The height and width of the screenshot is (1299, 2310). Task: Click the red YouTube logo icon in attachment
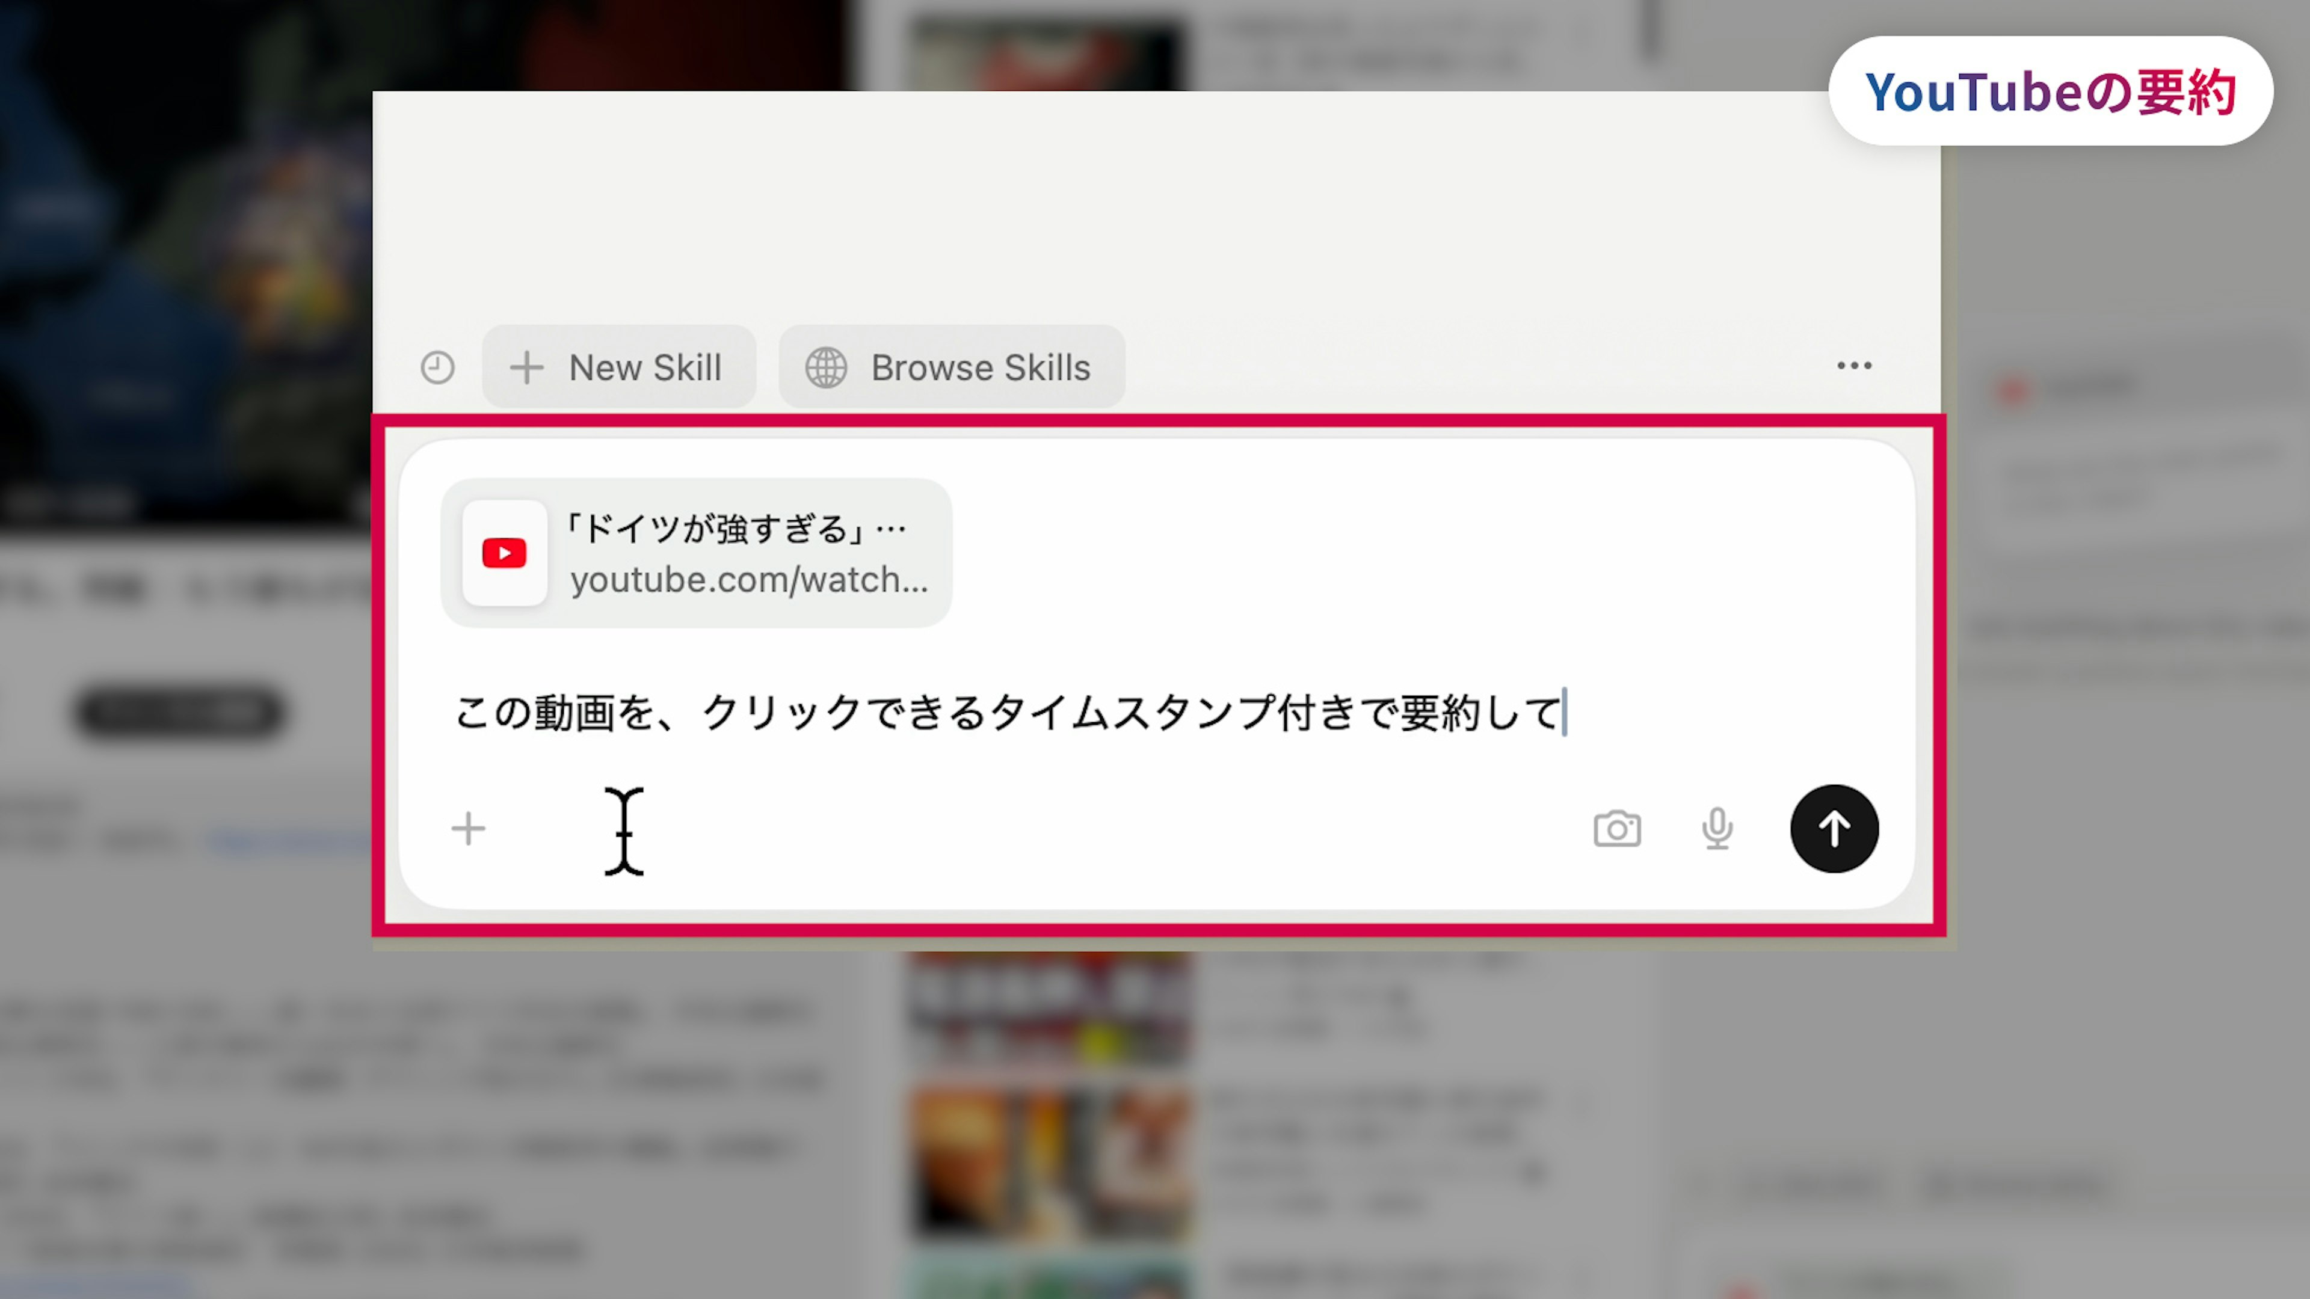[504, 553]
